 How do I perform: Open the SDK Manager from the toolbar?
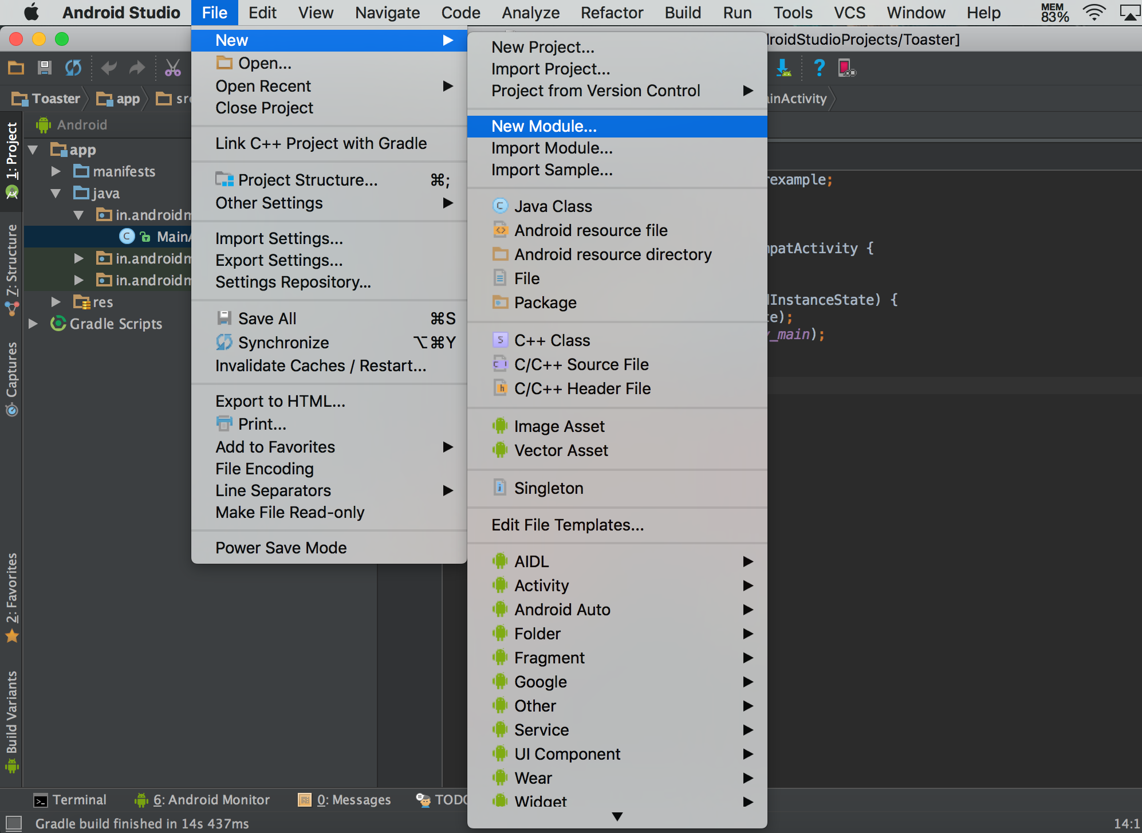[785, 68]
